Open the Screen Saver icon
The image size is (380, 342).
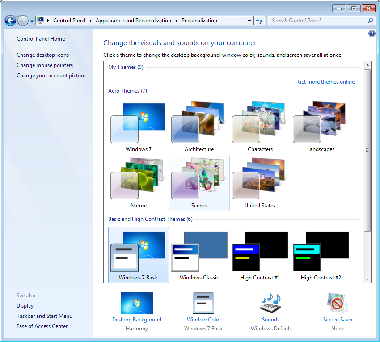338,303
